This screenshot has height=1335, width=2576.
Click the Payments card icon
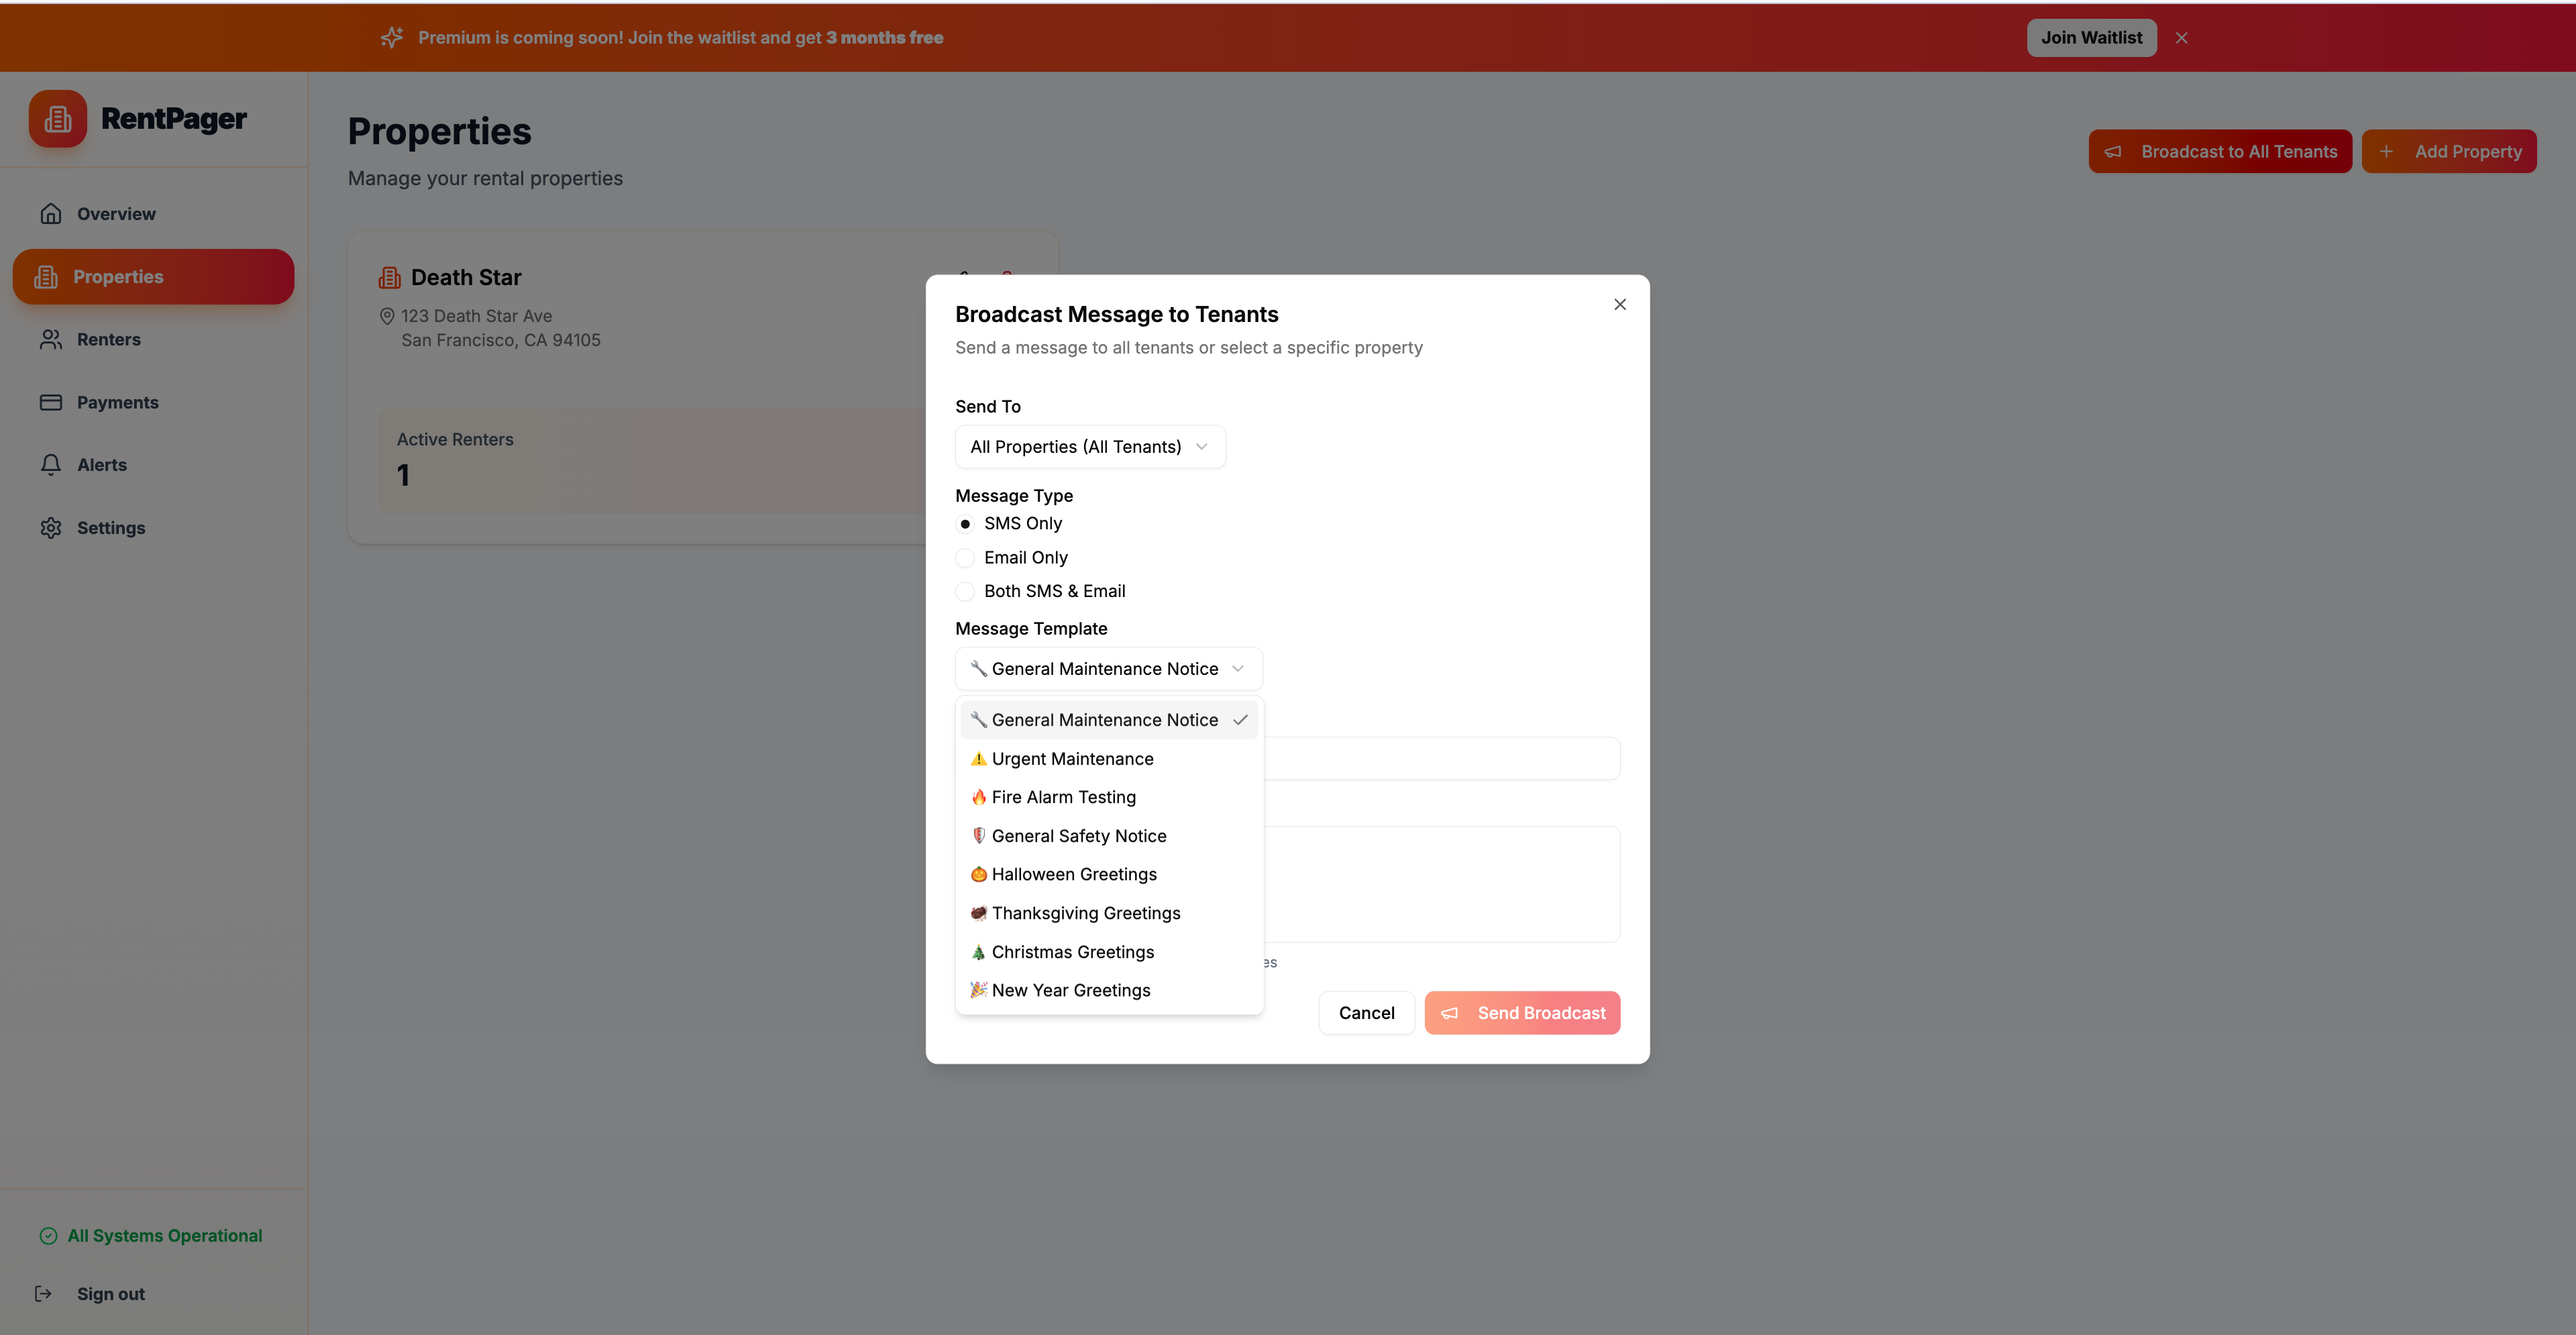click(51, 402)
